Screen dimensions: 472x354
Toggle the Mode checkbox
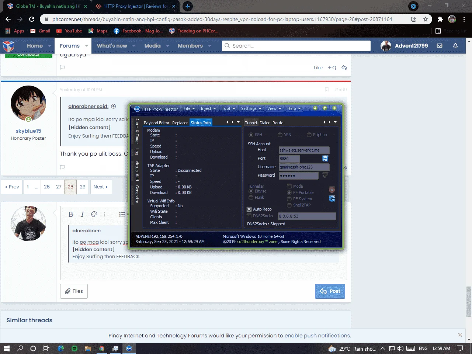point(289,186)
